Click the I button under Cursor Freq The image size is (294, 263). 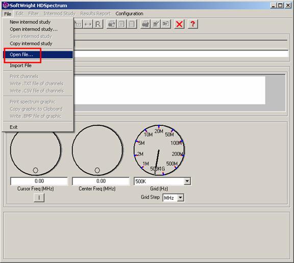[39, 198]
